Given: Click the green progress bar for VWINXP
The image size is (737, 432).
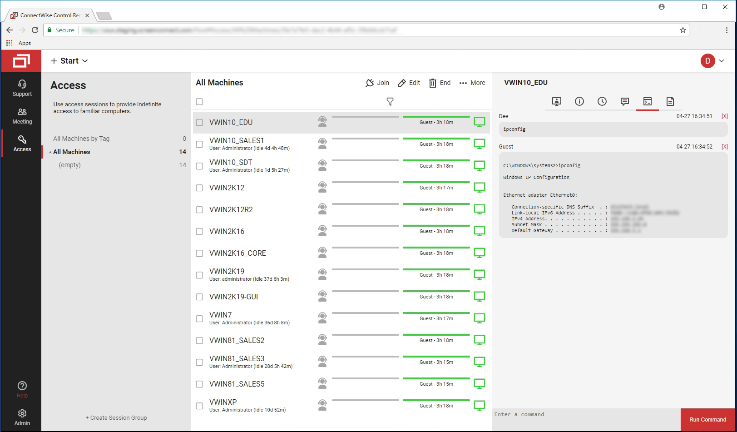Looking at the screenshot, I should [435, 399].
